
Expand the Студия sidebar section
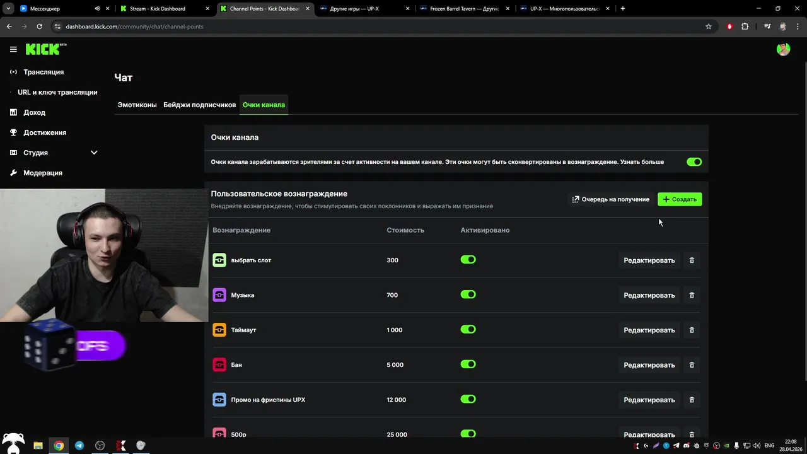(94, 153)
